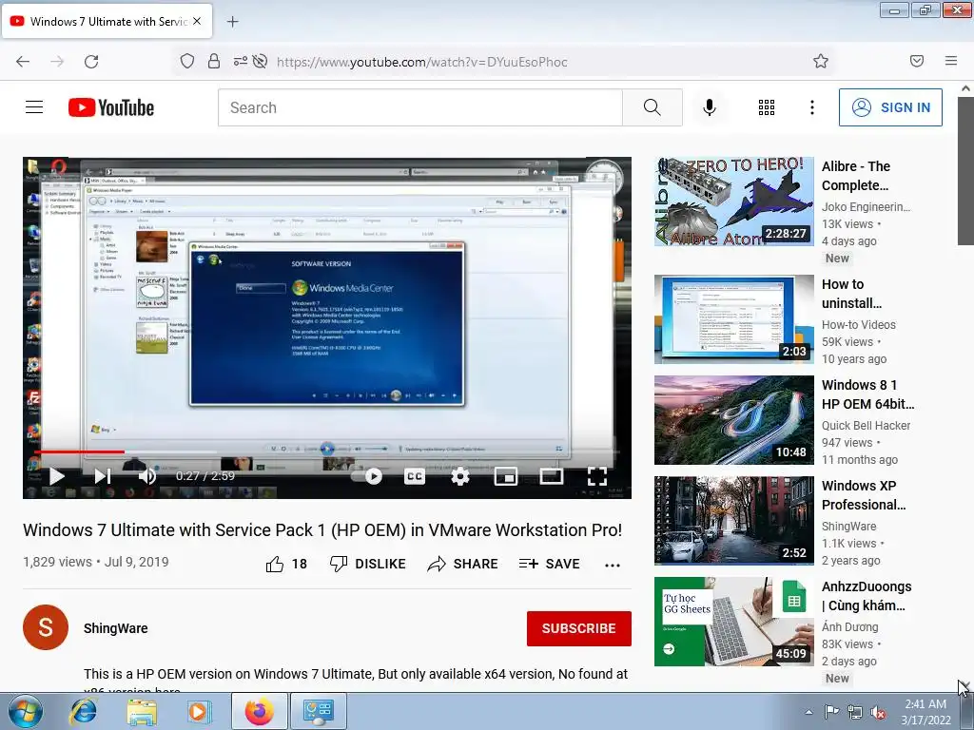
Task: Open the YouTube apps grid
Action: [x=767, y=107]
